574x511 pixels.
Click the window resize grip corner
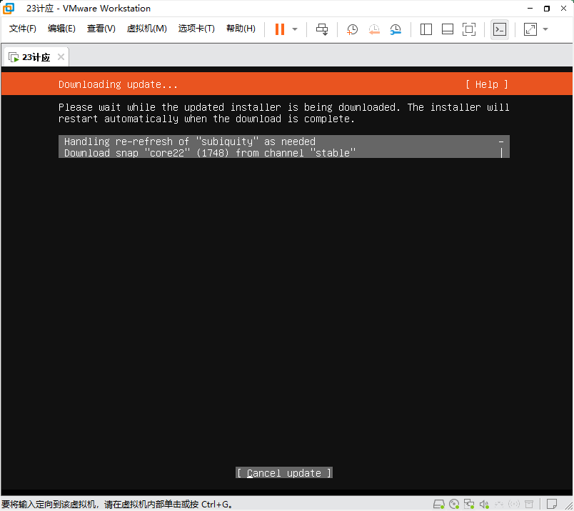pos(568,505)
